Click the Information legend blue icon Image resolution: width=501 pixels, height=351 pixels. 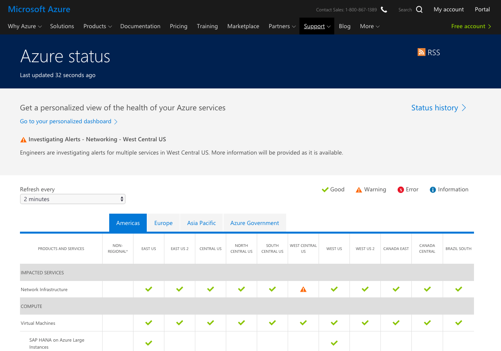coord(433,190)
